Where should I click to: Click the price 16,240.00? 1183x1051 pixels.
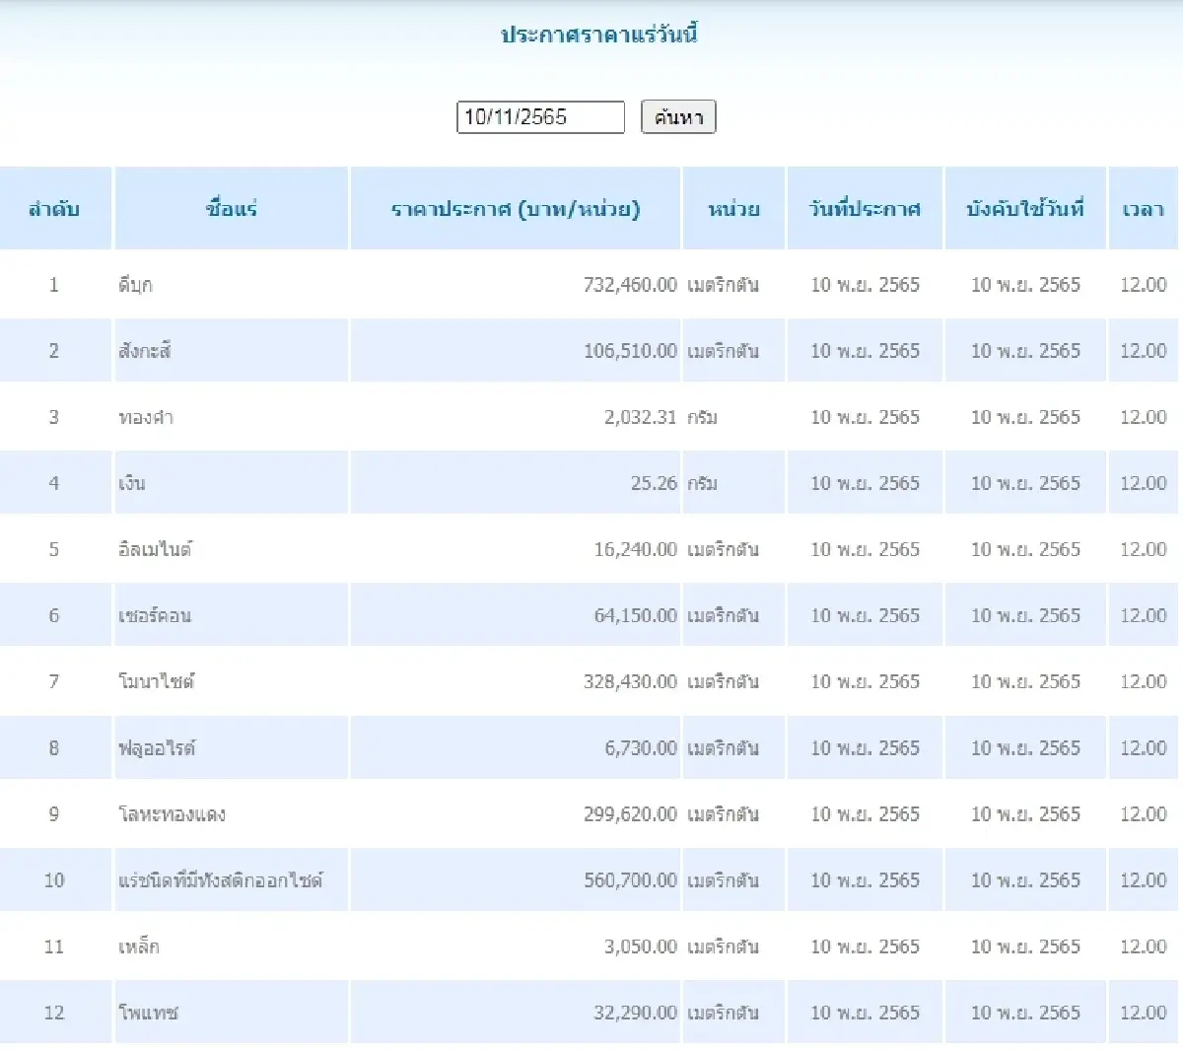(x=635, y=549)
